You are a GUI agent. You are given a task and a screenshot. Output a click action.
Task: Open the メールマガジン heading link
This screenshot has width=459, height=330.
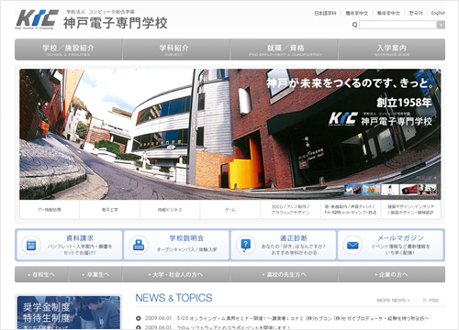point(400,238)
